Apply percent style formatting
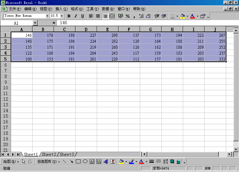The width and height of the screenshot is (239, 172). 128,16
